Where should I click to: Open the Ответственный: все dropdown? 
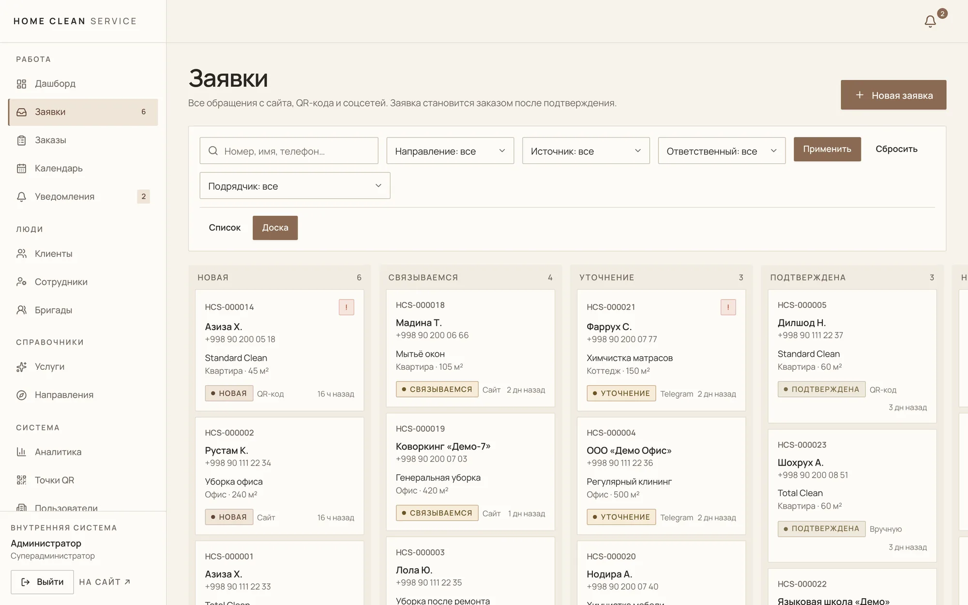[x=722, y=151]
